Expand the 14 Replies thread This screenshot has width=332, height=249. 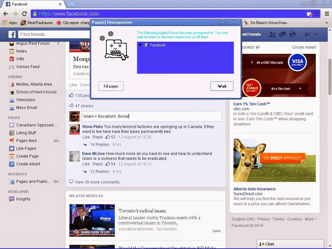(100, 145)
